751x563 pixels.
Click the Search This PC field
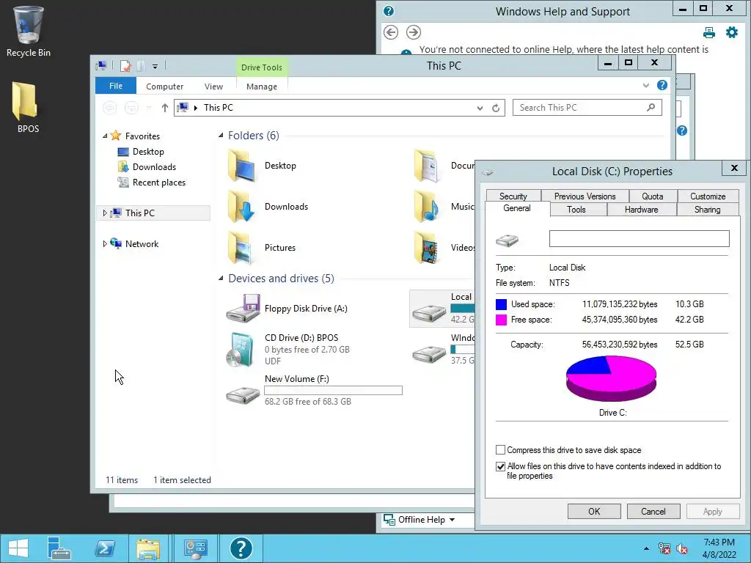tap(587, 108)
